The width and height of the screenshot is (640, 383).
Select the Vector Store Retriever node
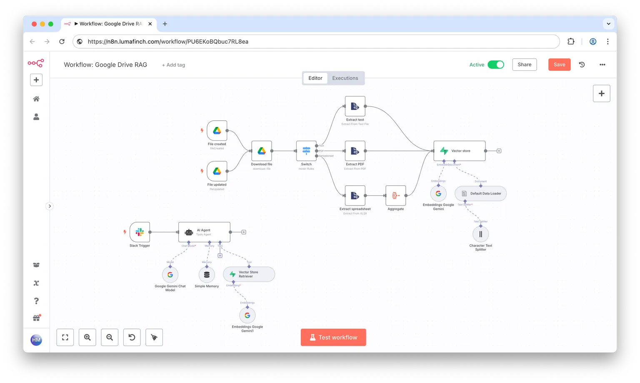tap(249, 274)
